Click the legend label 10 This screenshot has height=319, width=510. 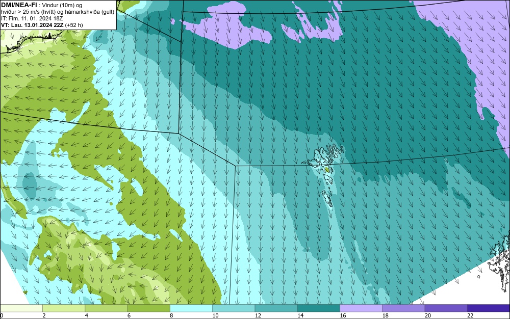point(215,315)
